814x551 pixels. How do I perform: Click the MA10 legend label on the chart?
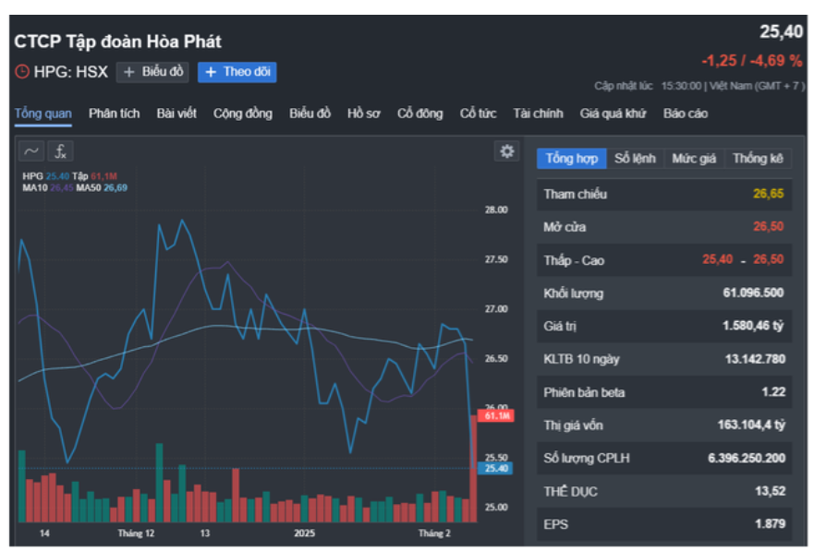point(35,187)
